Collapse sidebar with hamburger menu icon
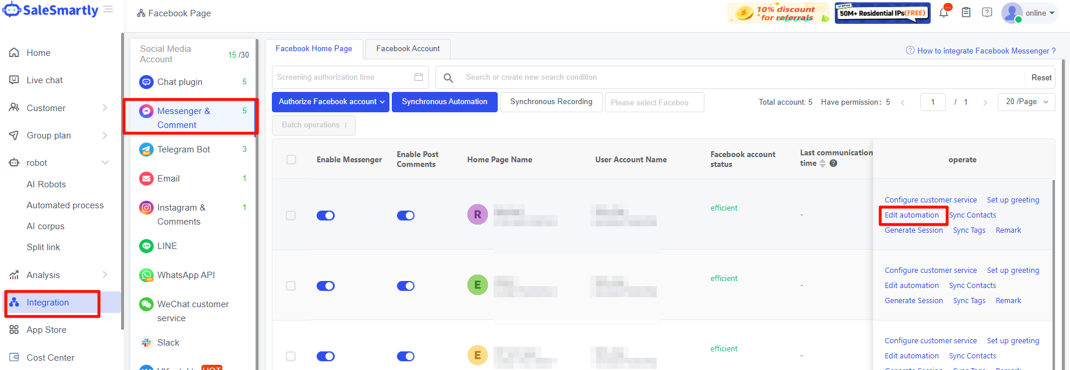 (x=108, y=9)
